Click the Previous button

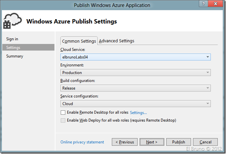pos(125,142)
